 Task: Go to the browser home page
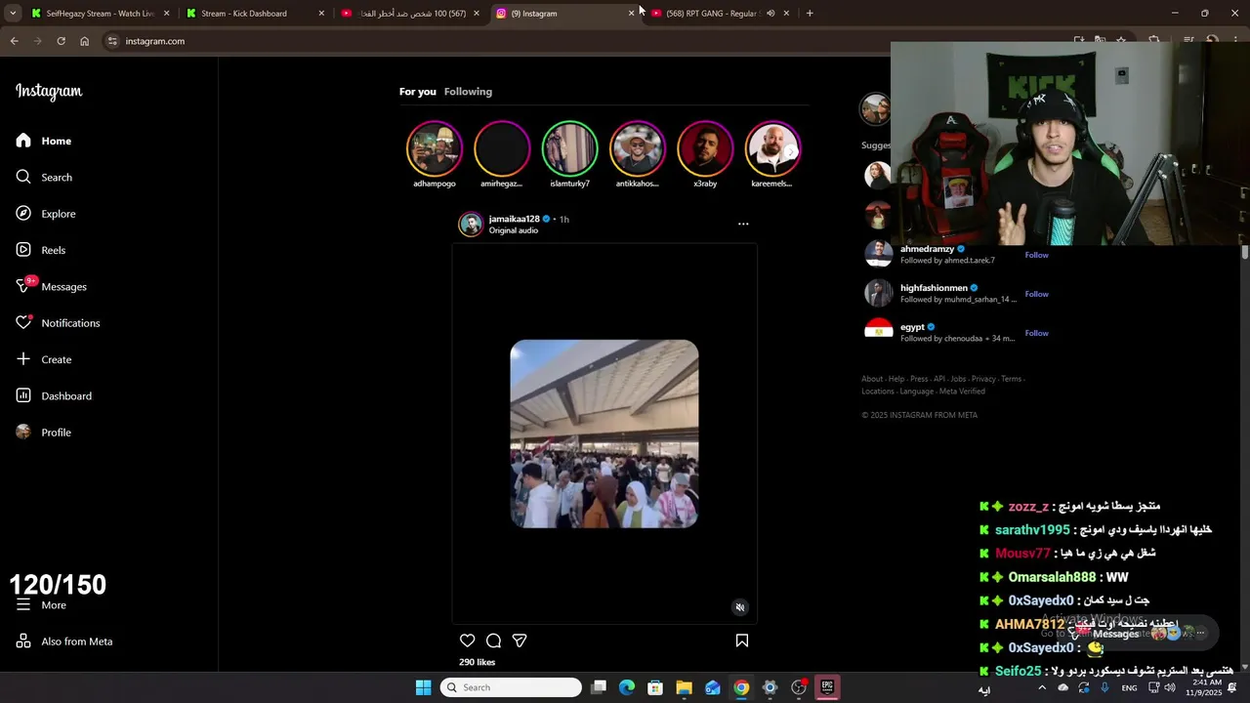[85, 41]
